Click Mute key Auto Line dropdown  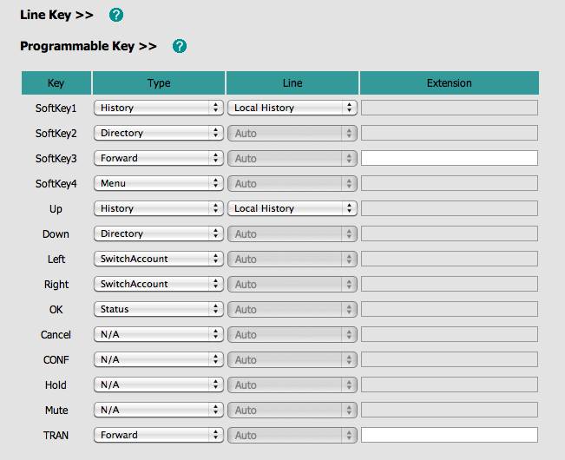[x=292, y=411]
